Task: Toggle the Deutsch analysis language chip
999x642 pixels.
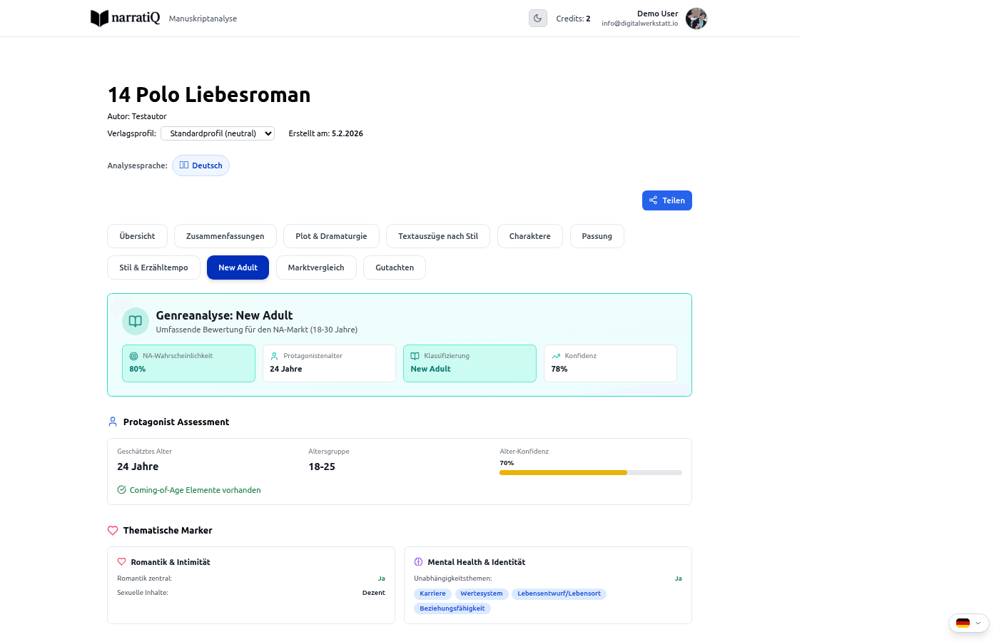Action: (201, 165)
